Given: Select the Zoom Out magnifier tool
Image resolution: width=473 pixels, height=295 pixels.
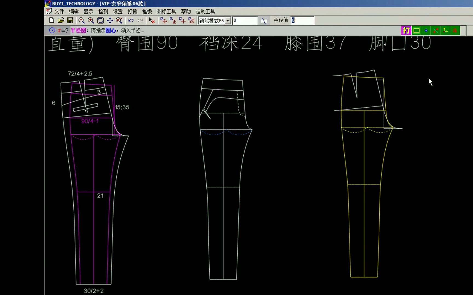Looking at the screenshot, I should point(81,20).
